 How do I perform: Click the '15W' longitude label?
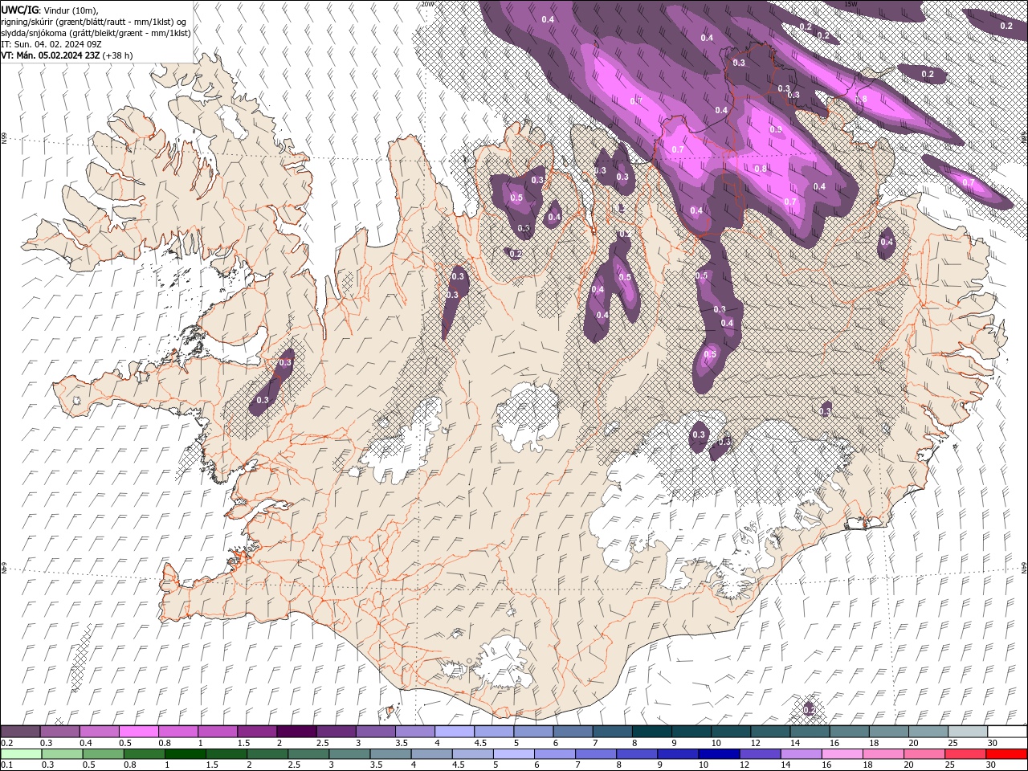click(x=851, y=4)
